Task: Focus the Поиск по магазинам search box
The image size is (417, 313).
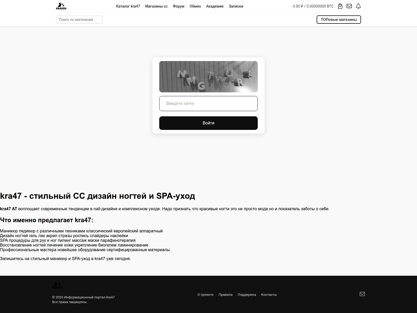Action: coord(79,20)
